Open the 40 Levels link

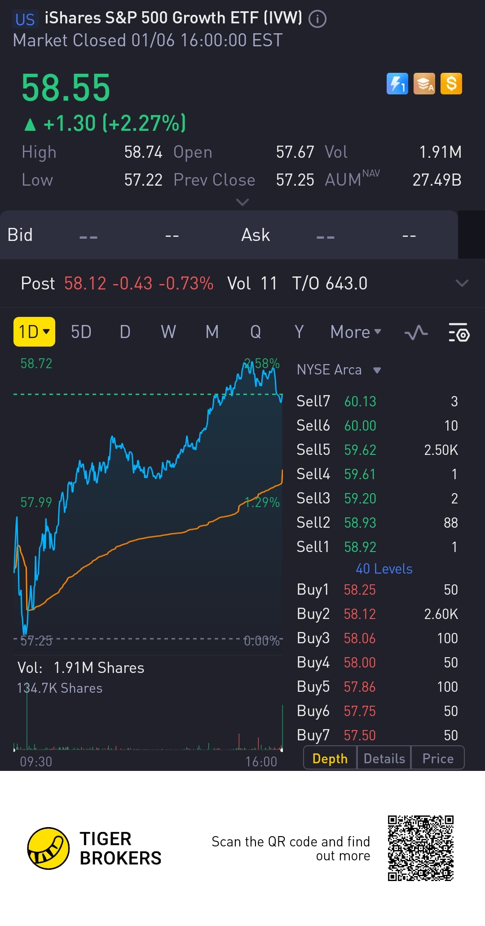(384, 569)
